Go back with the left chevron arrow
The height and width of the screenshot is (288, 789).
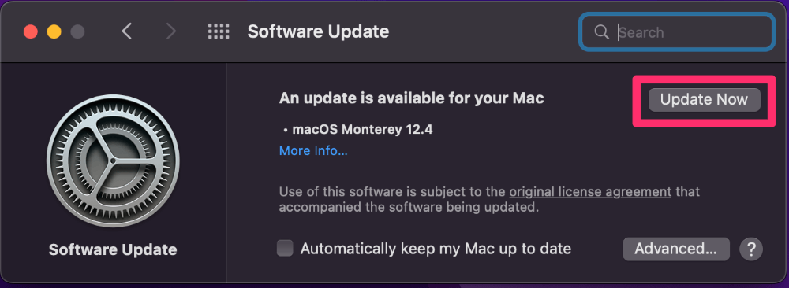(127, 31)
